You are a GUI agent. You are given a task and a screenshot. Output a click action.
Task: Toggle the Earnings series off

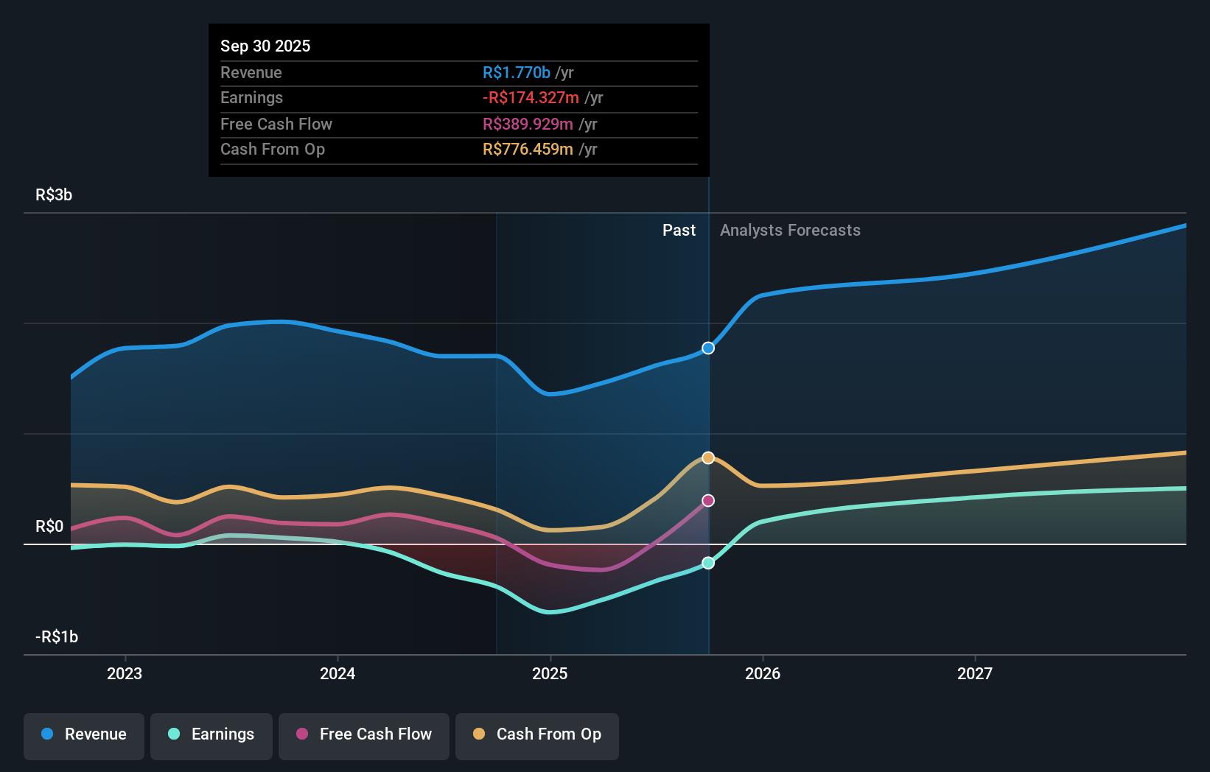coord(211,735)
